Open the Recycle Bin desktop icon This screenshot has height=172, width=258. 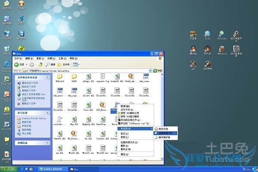click(x=7, y=50)
